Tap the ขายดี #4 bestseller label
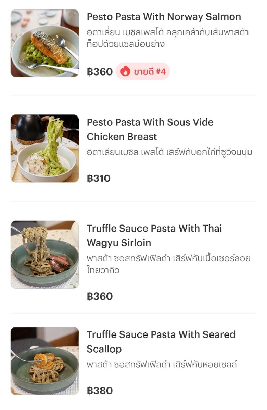The width and height of the screenshot is (267, 410). coord(150,71)
